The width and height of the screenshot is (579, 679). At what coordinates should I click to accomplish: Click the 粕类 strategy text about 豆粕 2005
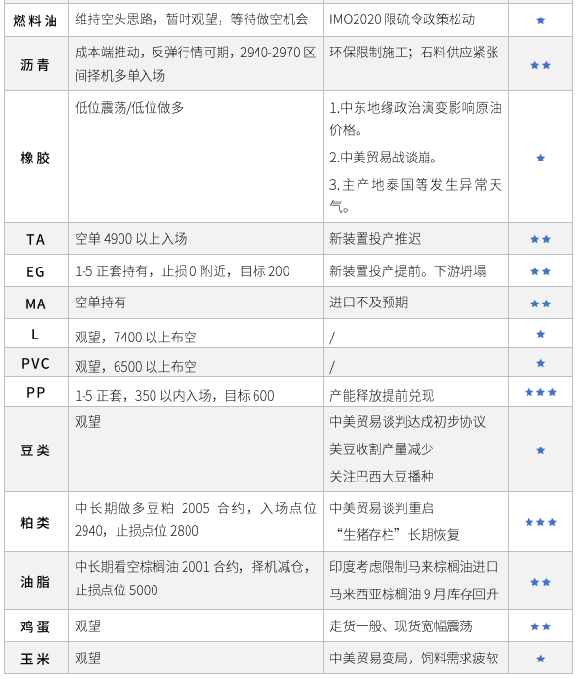(x=195, y=519)
